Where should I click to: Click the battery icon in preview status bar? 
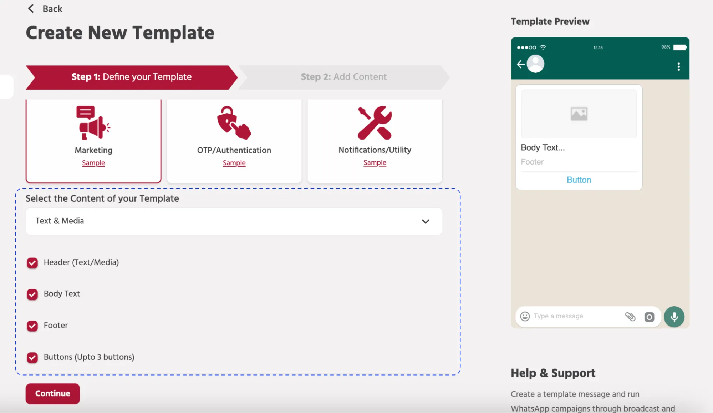(x=680, y=47)
